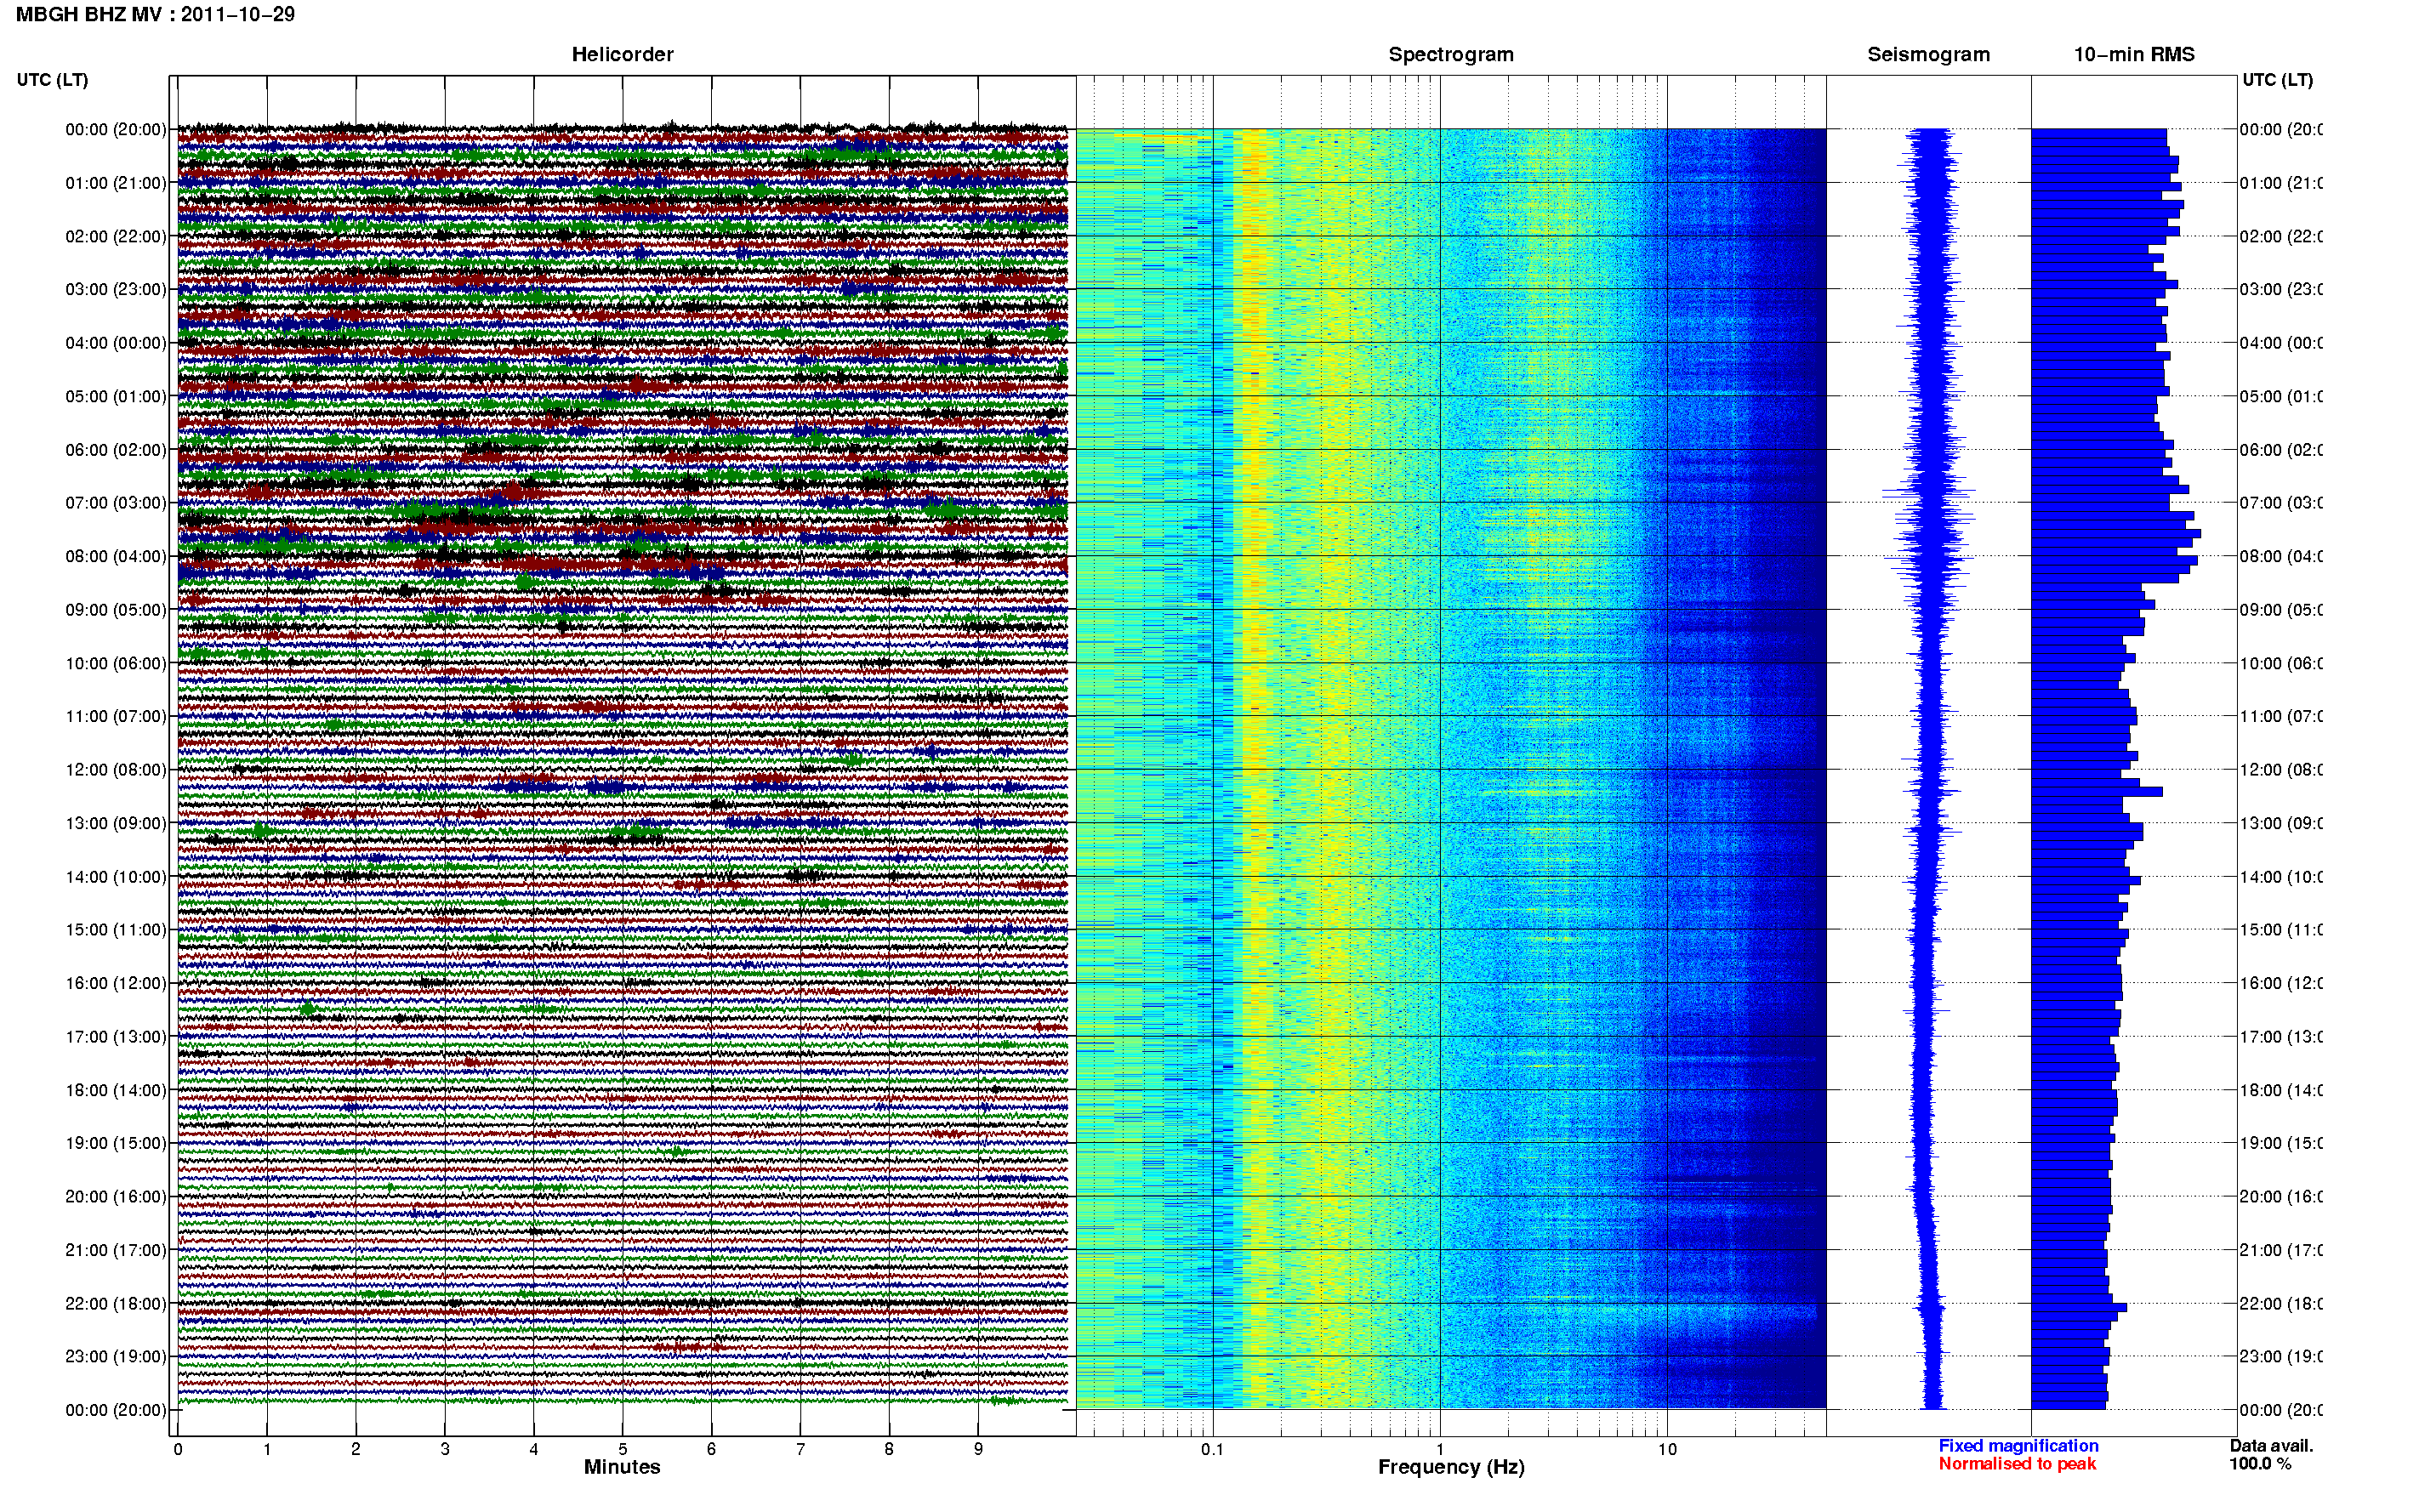Click the '8' tick on the Minutes axis
This screenshot has width=2419, height=1512.
pyautogui.click(x=889, y=1449)
